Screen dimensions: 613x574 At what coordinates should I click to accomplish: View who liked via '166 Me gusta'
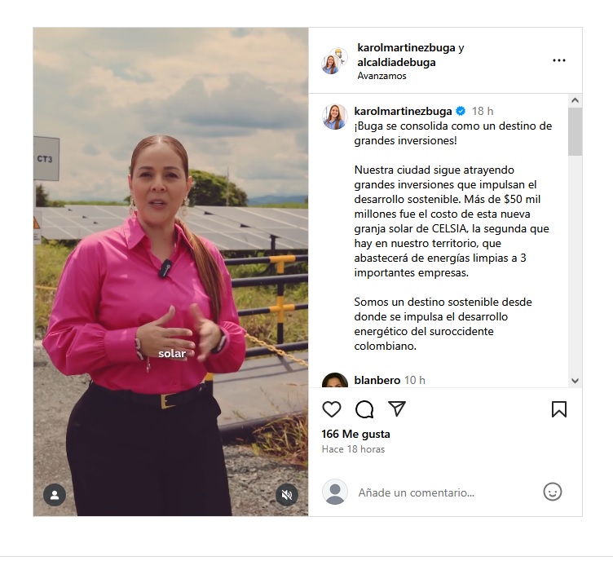coord(355,434)
